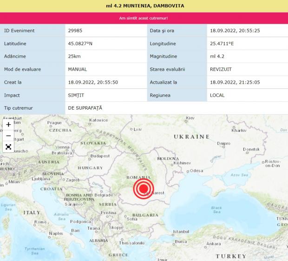Select created time 18.09.2022, 20:55:50

click(x=93, y=82)
